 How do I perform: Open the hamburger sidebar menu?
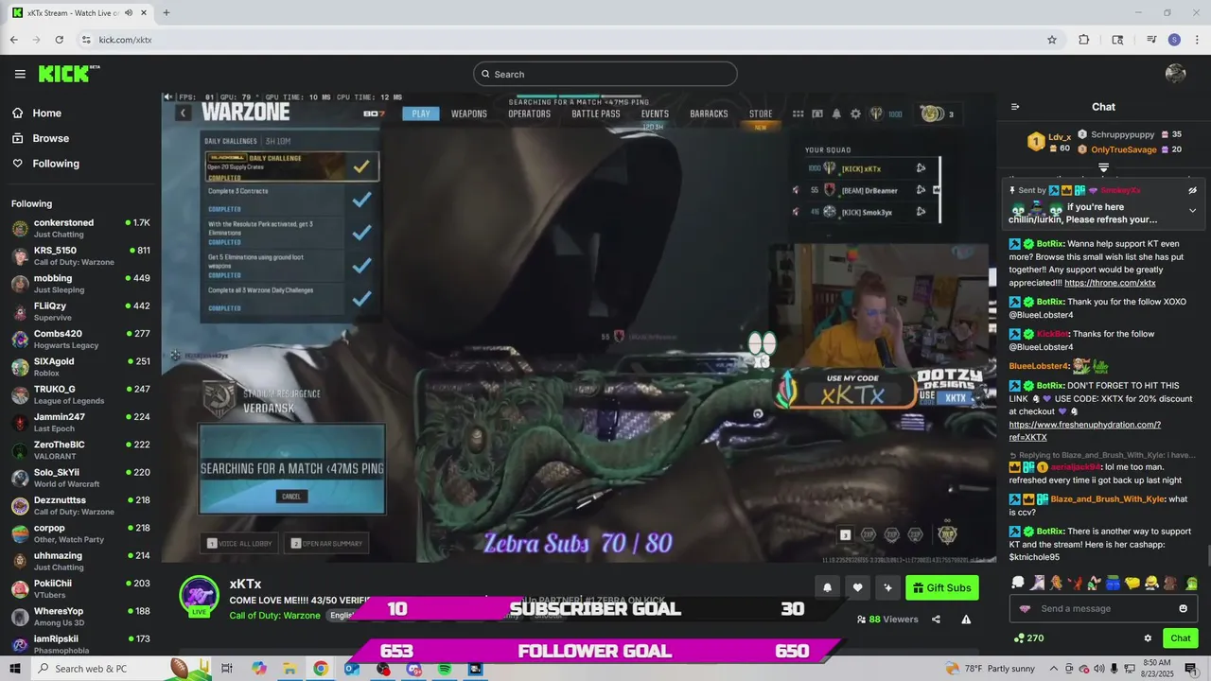pos(20,74)
